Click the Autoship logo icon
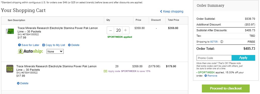This screenshot has height=94, width=260. pyautogui.click(x=20, y=51)
